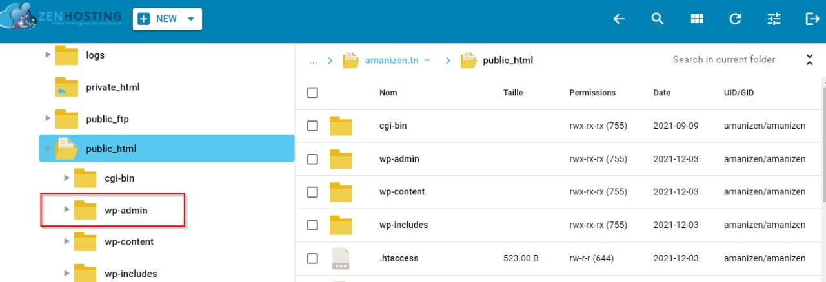Check the box for cgi-bin row

click(x=313, y=126)
